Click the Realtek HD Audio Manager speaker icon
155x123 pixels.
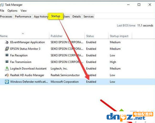pyautogui.click(x=7, y=75)
